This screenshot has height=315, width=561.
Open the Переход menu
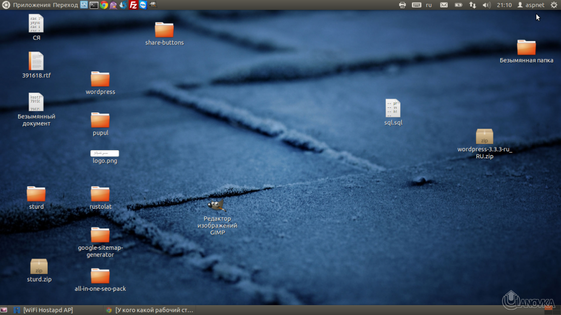[65, 5]
